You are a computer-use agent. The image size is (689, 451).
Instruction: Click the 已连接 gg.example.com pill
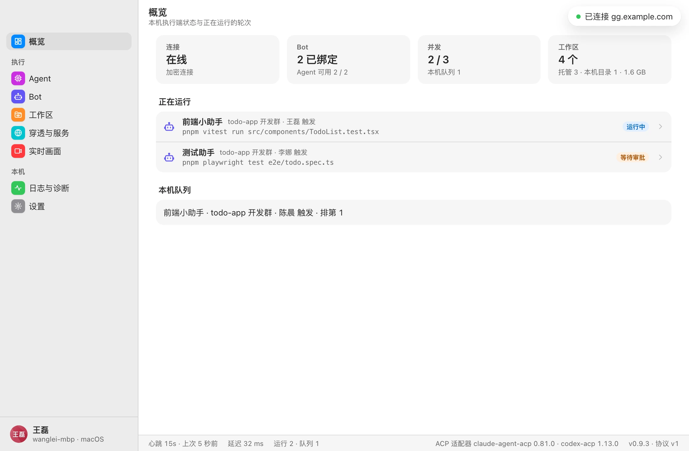[x=624, y=17]
